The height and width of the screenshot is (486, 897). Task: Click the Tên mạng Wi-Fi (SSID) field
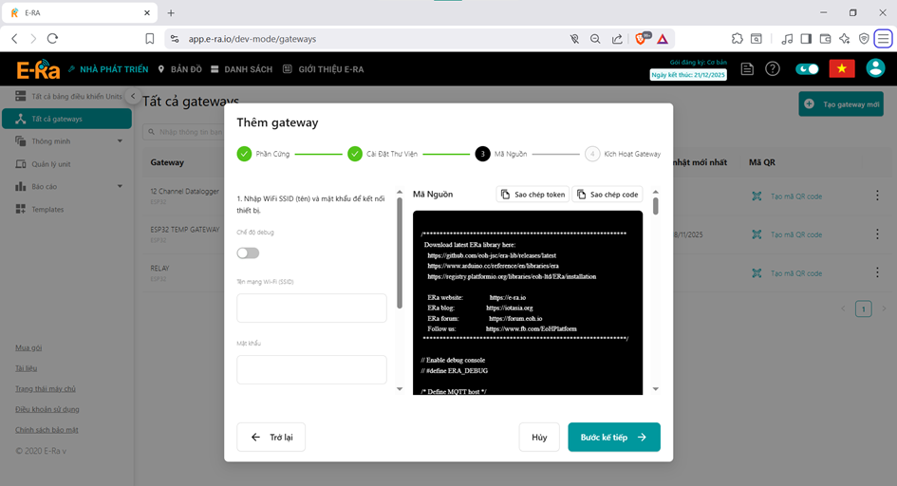[311, 308]
